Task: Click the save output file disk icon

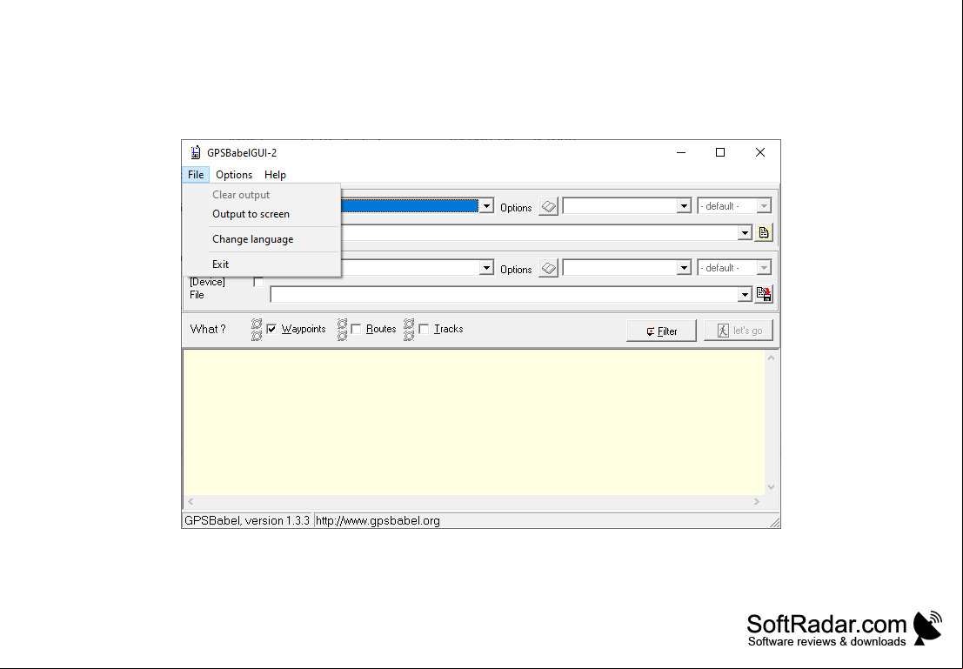Action: [x=764, y=294]
